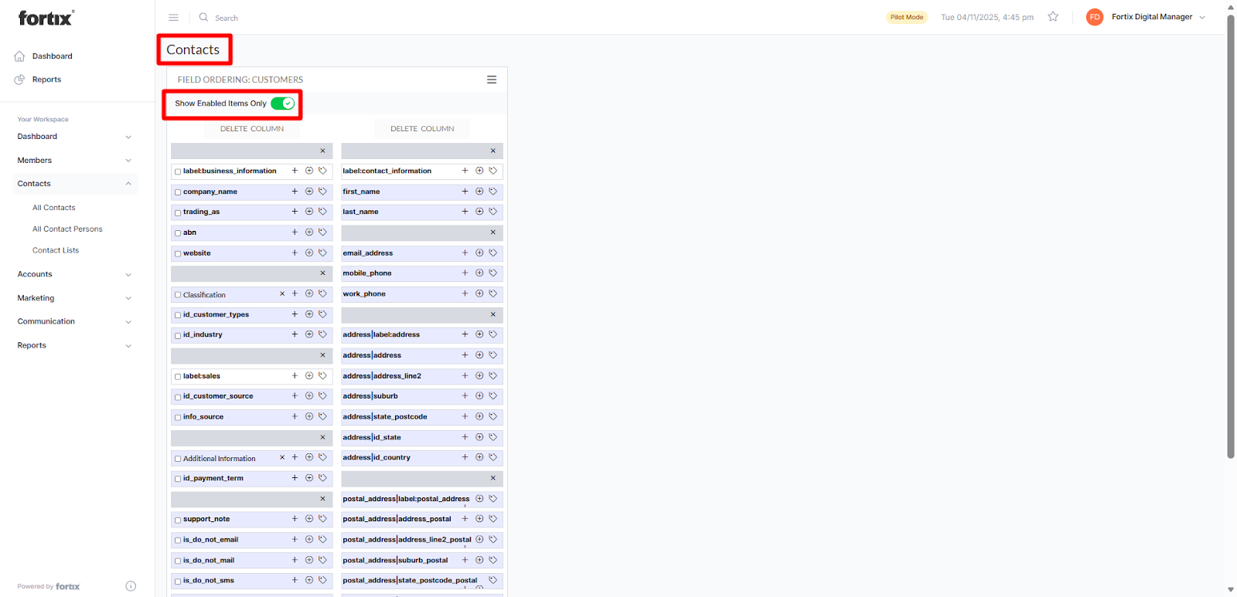Go to Contact Lists in sidebar

pos(56,250)
